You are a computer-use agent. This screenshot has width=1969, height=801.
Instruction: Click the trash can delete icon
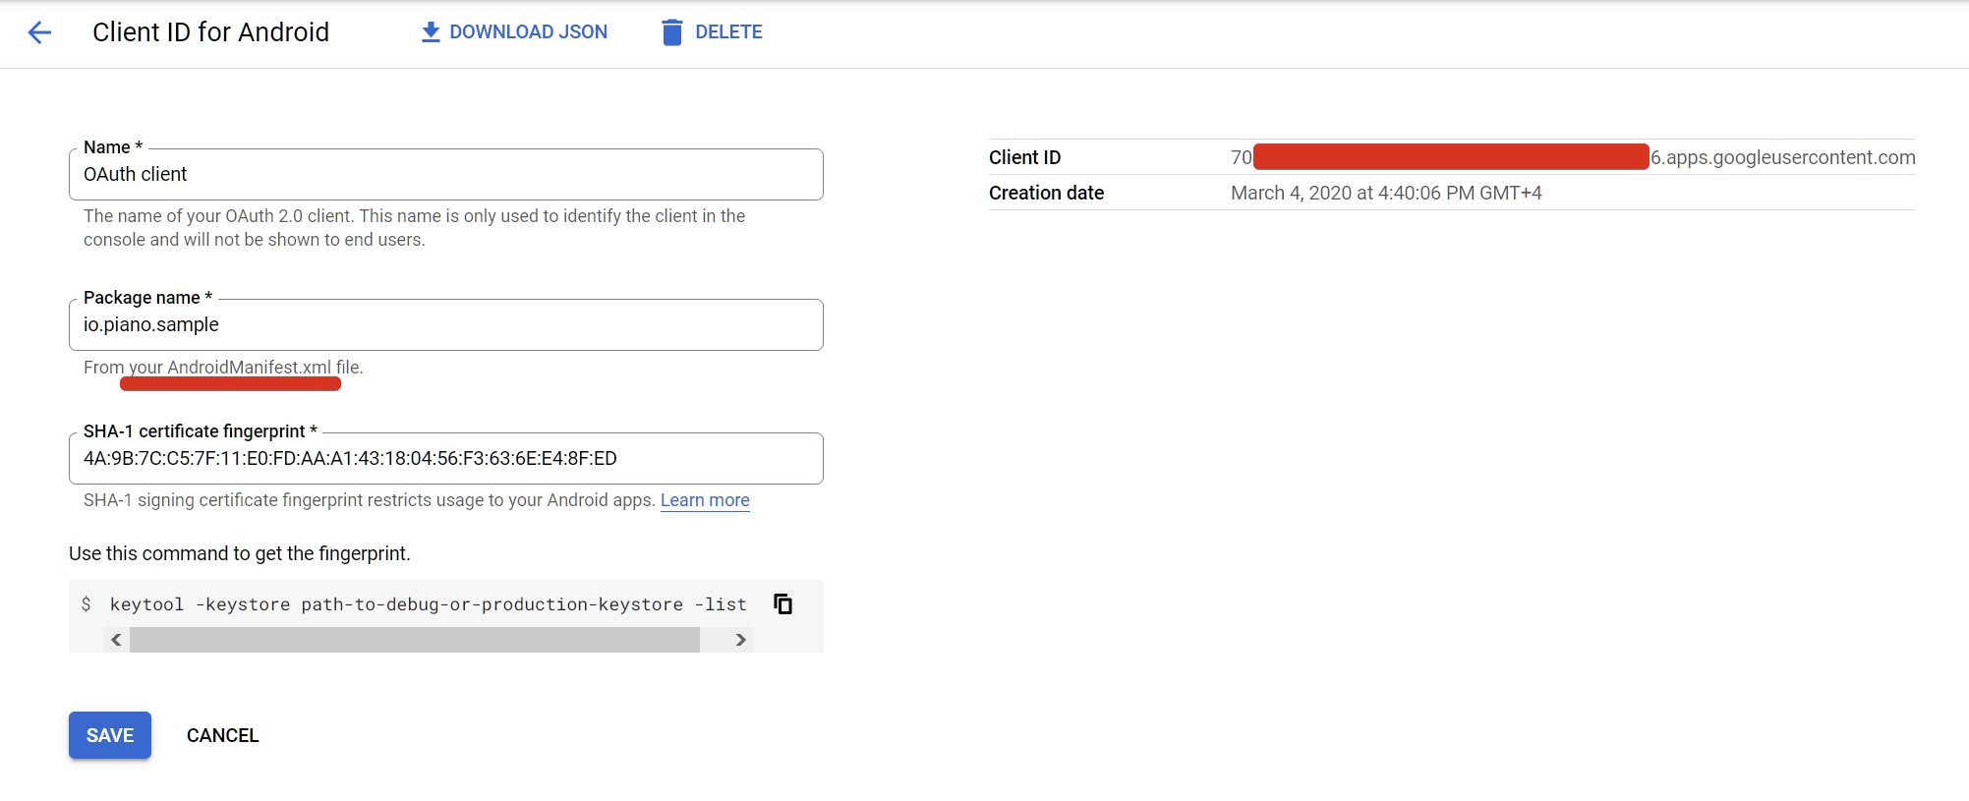pyautogui.click(x=672, y=32)
